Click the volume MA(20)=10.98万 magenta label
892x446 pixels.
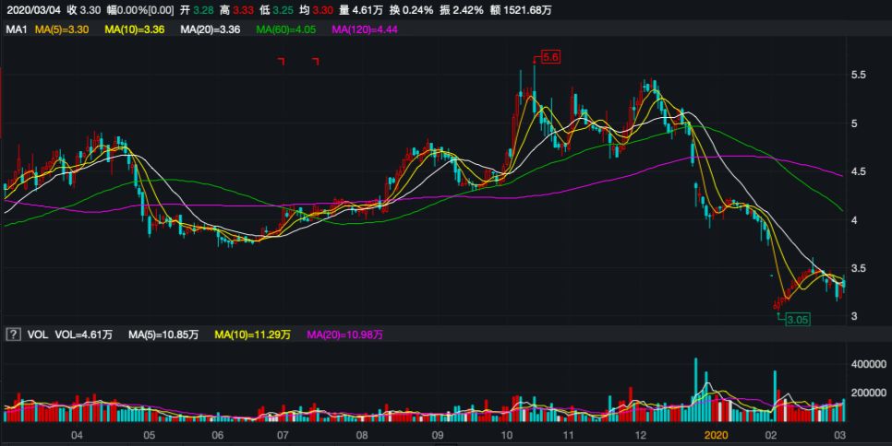(x=344, y=334)
